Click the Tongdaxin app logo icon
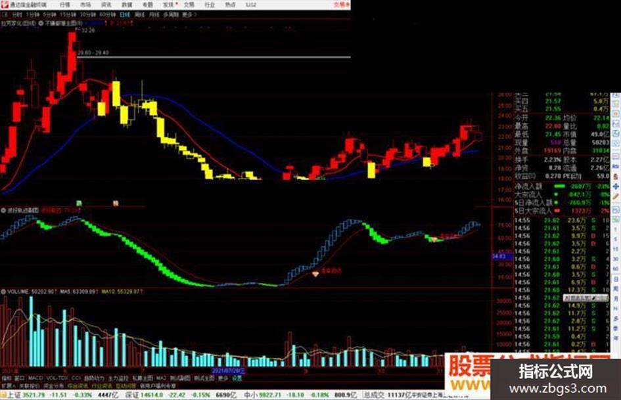The height and width of the screenshot is (400, 621). coord(5,5)
